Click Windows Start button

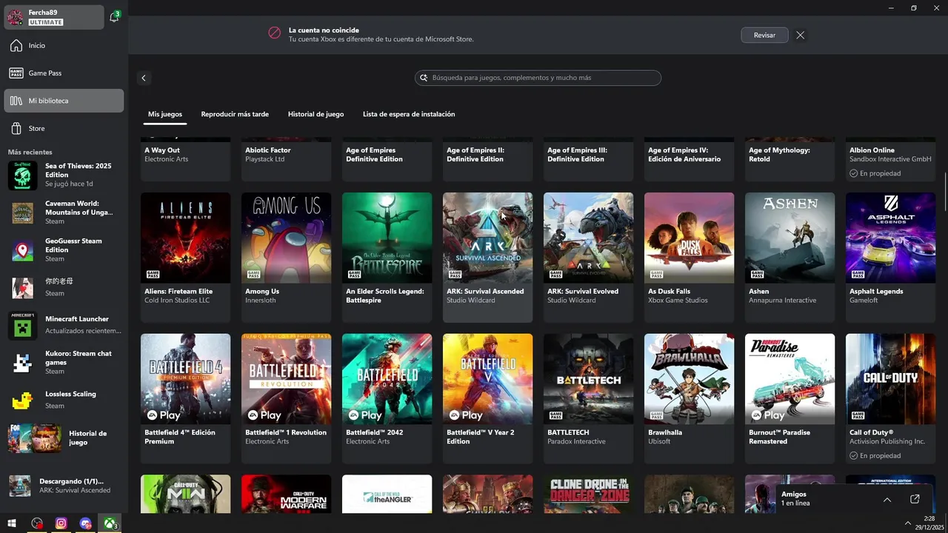click(x=12, y=523)
